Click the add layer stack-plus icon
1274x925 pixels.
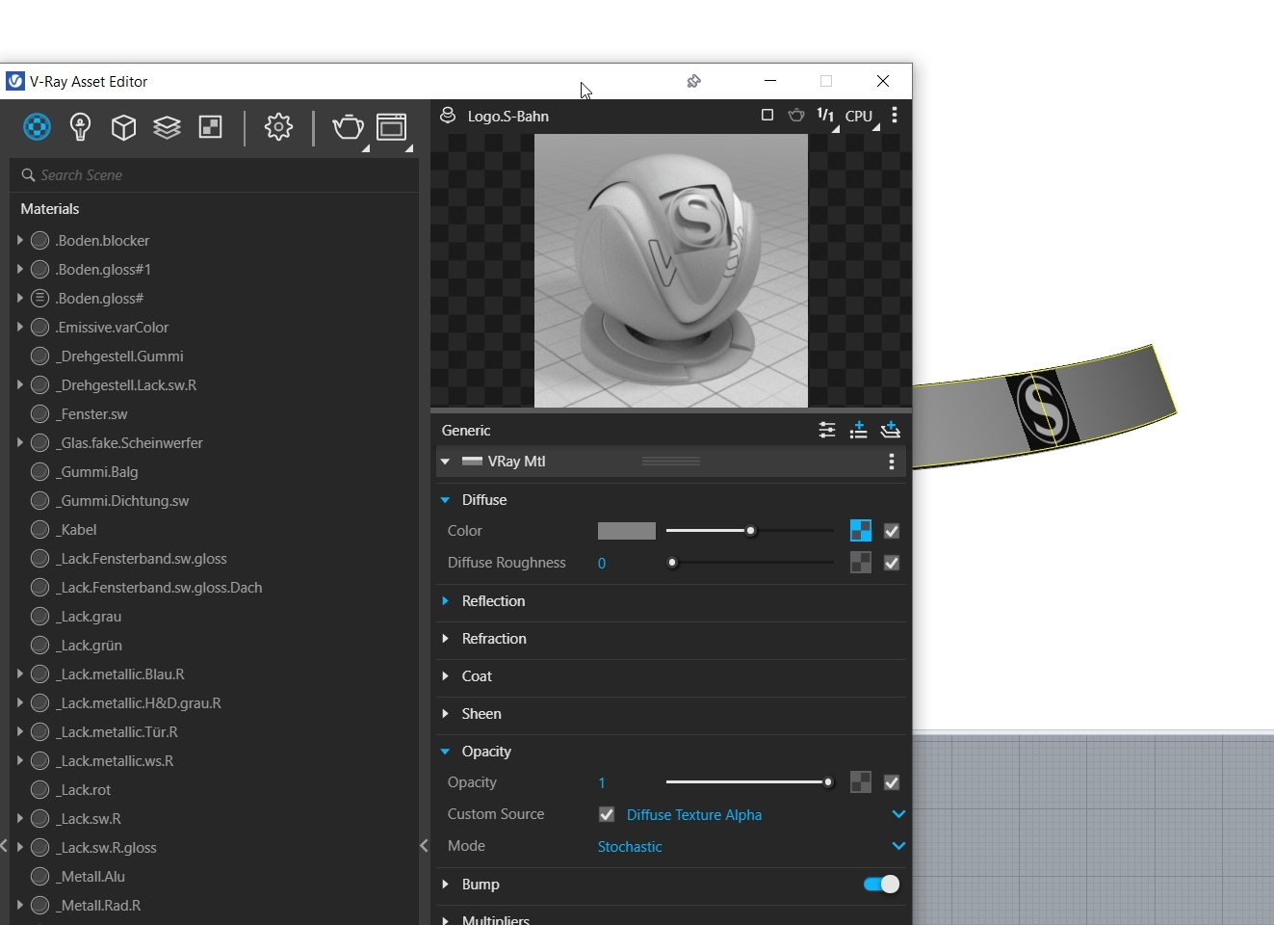(891, 430)
